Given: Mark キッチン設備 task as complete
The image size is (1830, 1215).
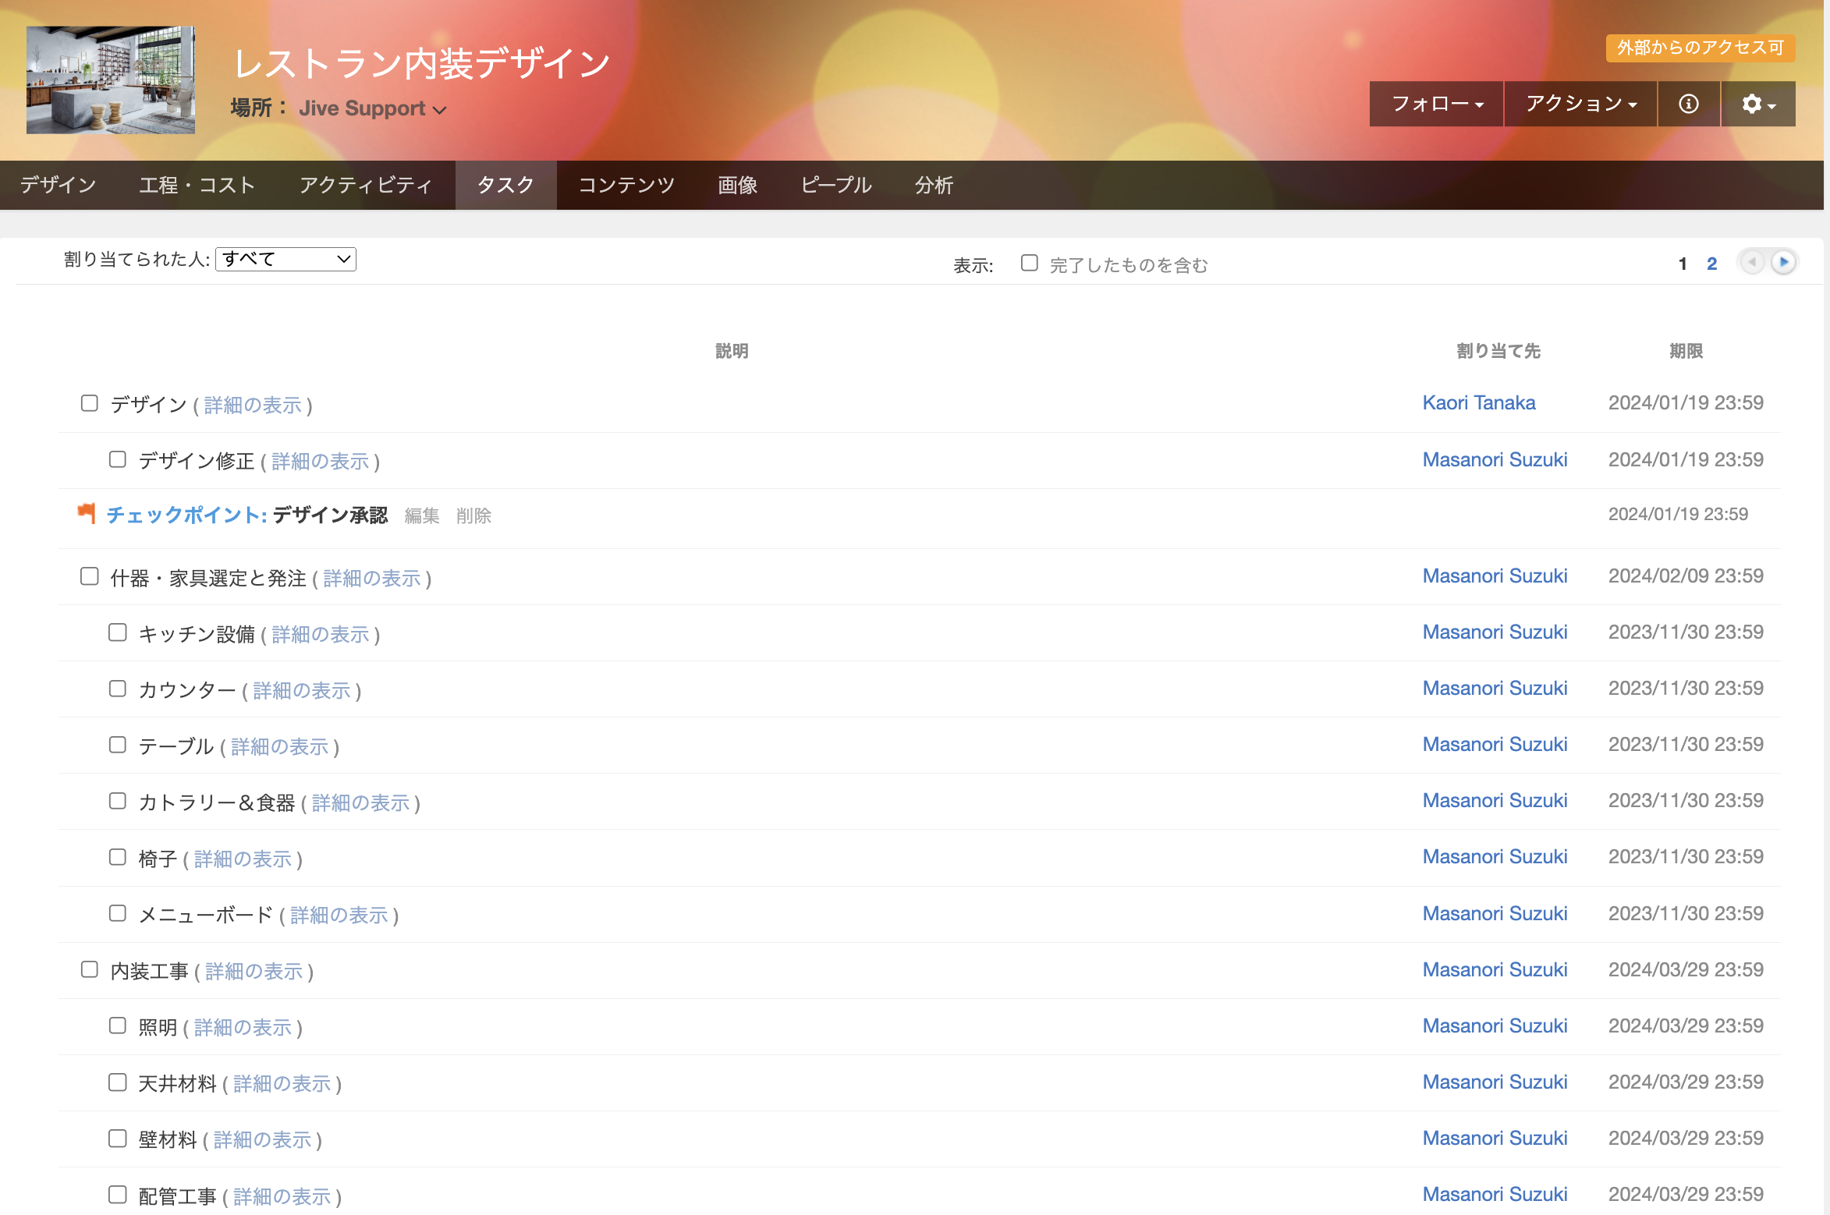Looking at the screenshot, I should point(118,632).
